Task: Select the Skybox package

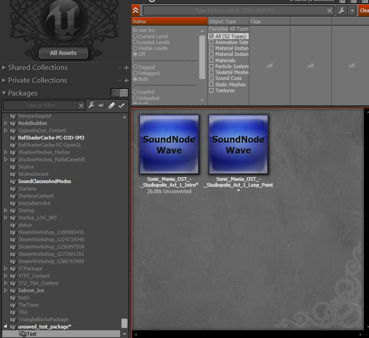Action: point(26,167)
